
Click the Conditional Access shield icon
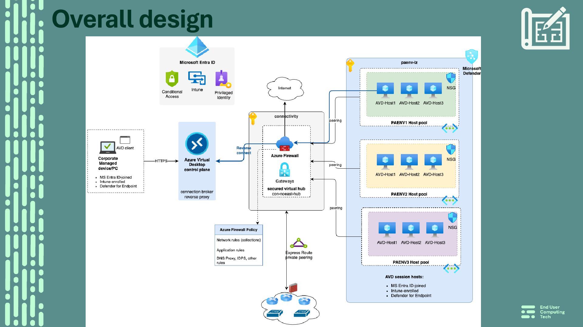pos(172,79)
